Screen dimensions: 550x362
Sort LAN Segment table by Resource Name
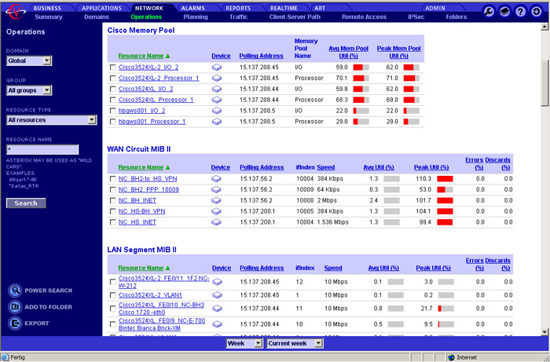point(141,268)
